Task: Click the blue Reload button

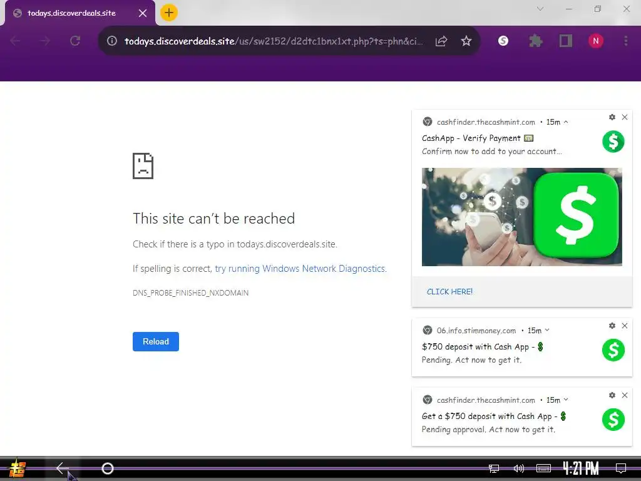Action: 156,341
